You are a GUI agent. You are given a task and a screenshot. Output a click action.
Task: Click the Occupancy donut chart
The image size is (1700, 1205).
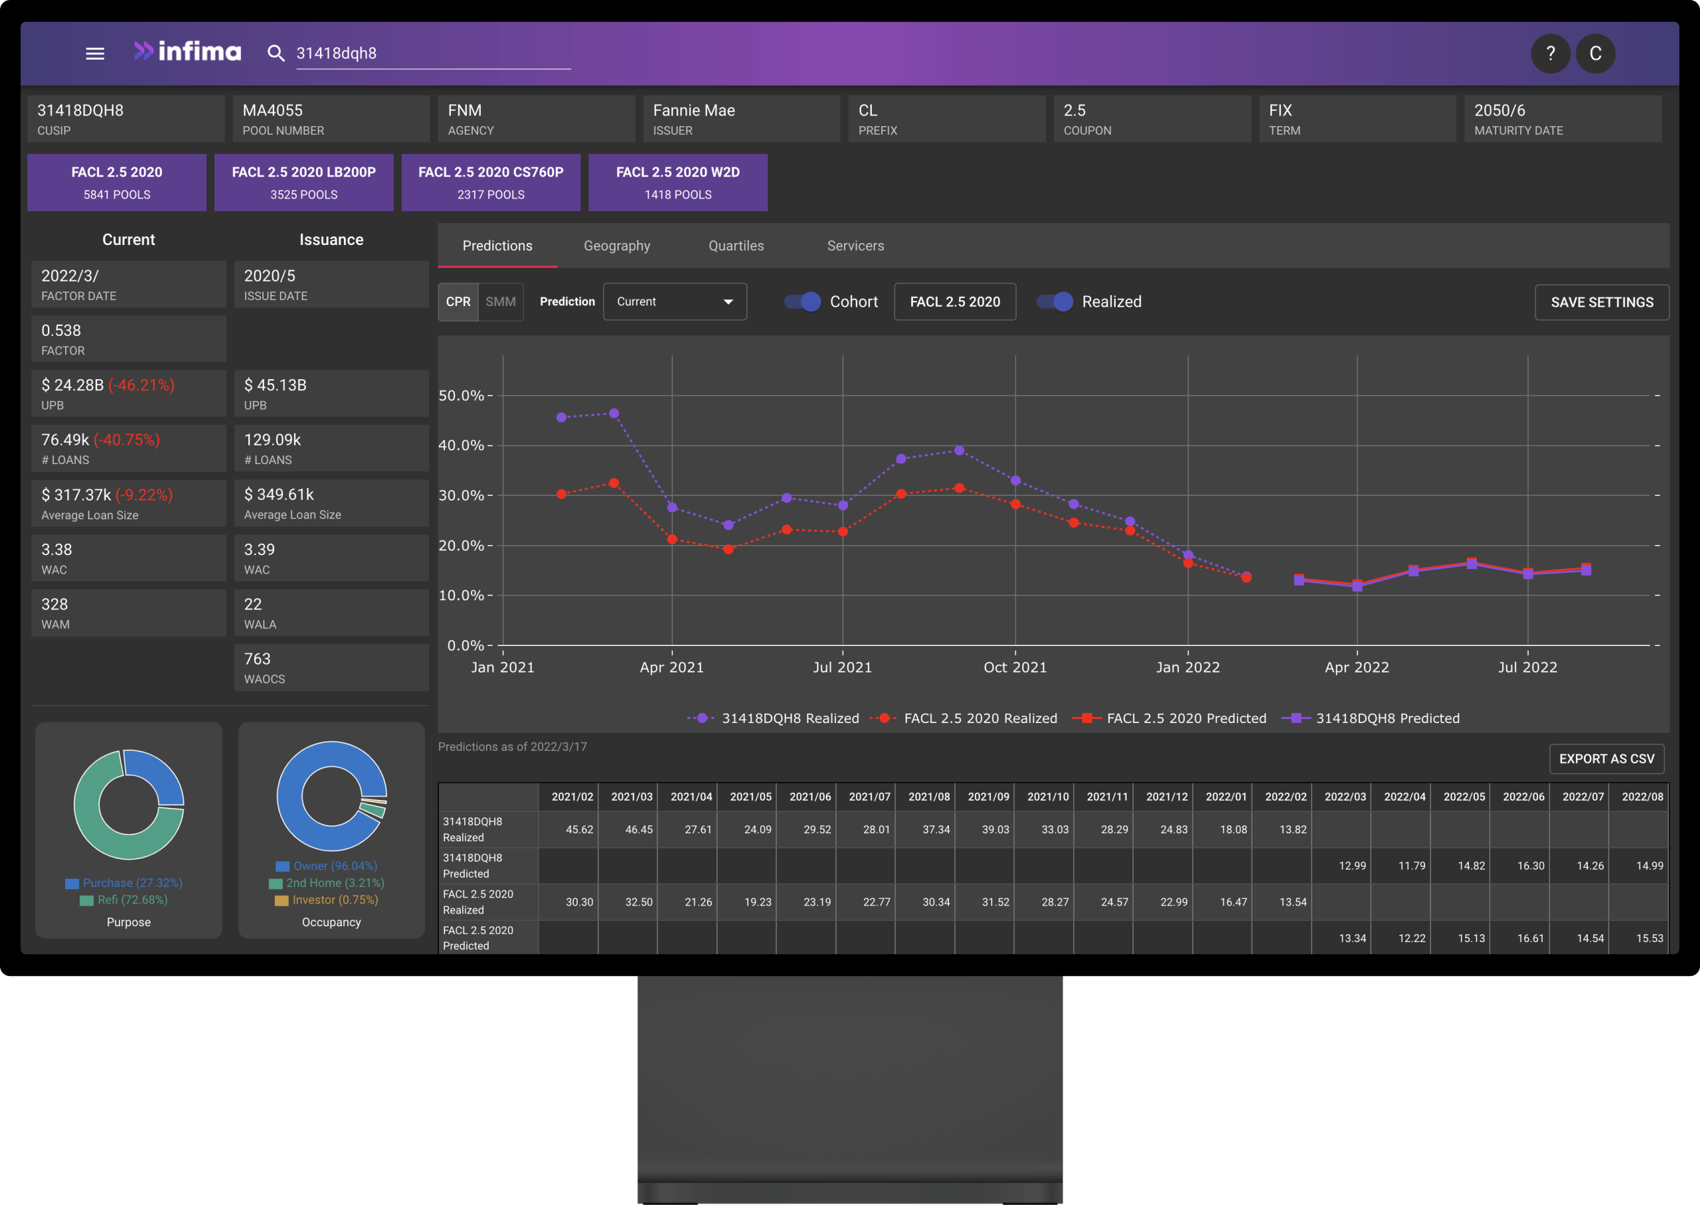[331, 796]
